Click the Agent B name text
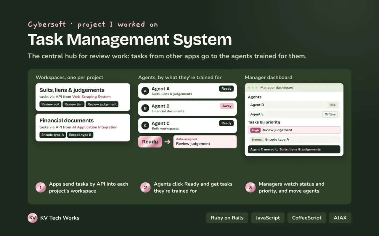The width and height of the screenshot is (379, 236). coord(160,106)
